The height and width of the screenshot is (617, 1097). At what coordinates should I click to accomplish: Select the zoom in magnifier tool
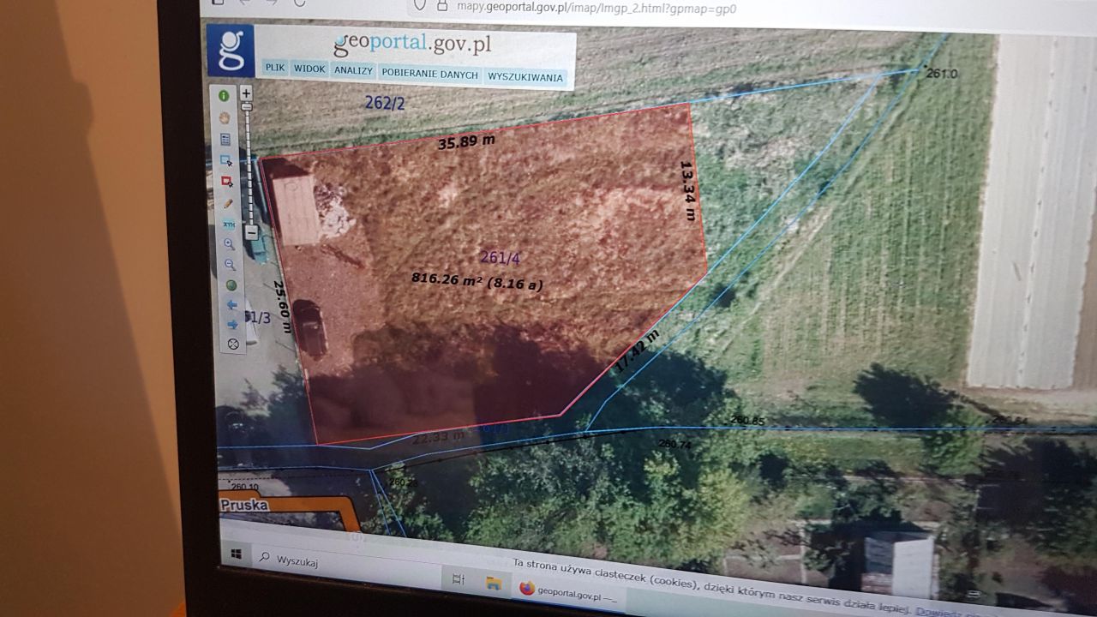point(230,243)
